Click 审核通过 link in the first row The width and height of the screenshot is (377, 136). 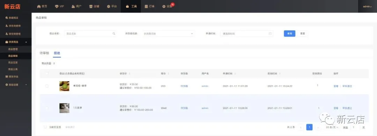347,86
